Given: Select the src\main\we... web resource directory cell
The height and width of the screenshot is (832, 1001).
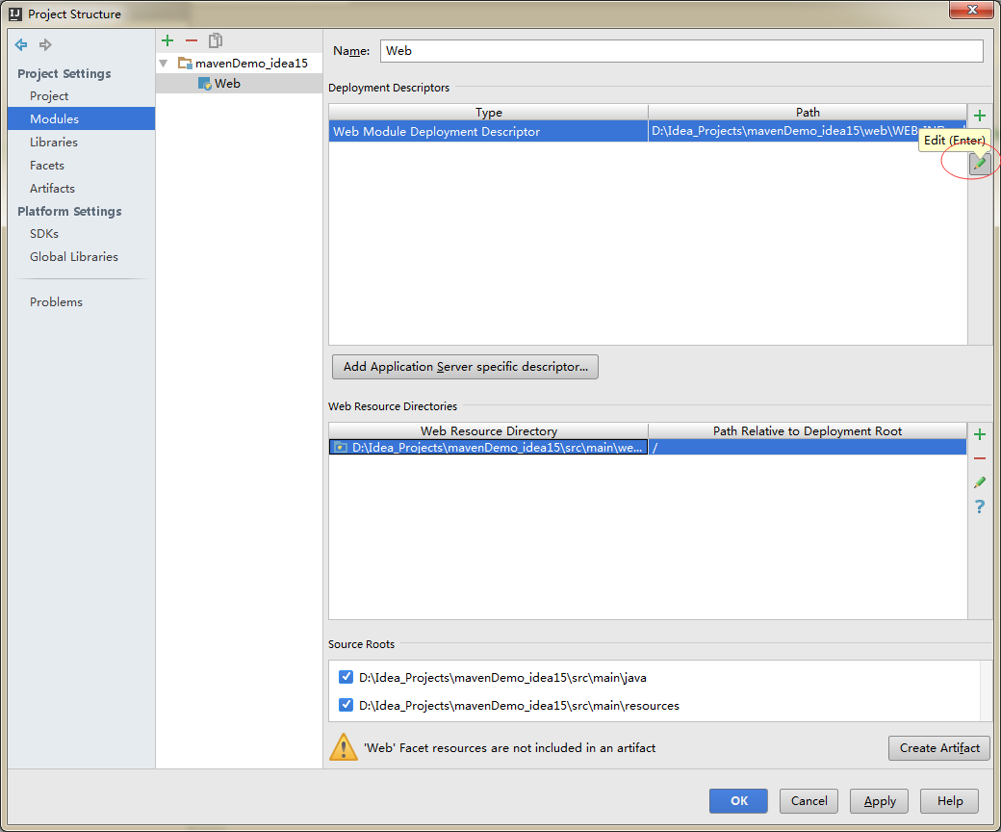Looking at the screenshot, I should tap(488, 448).
